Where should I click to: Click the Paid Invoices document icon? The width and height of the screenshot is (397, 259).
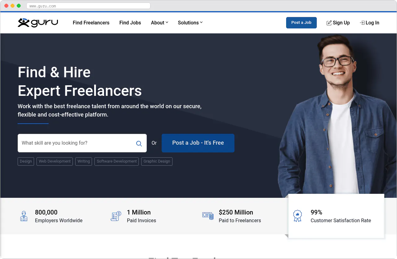(116, 216)
